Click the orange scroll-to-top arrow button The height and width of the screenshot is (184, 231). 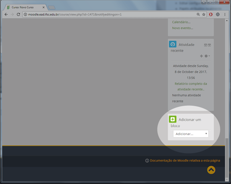pos(211,170)
